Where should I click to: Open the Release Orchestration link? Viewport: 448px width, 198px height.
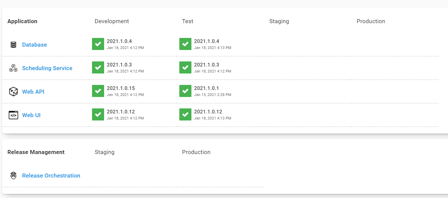click(51, 176)
